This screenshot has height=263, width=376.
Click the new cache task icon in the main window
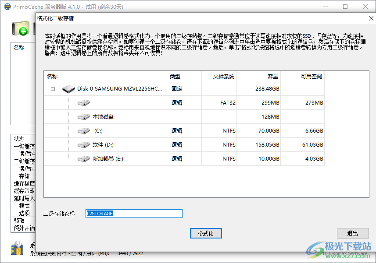21,28
